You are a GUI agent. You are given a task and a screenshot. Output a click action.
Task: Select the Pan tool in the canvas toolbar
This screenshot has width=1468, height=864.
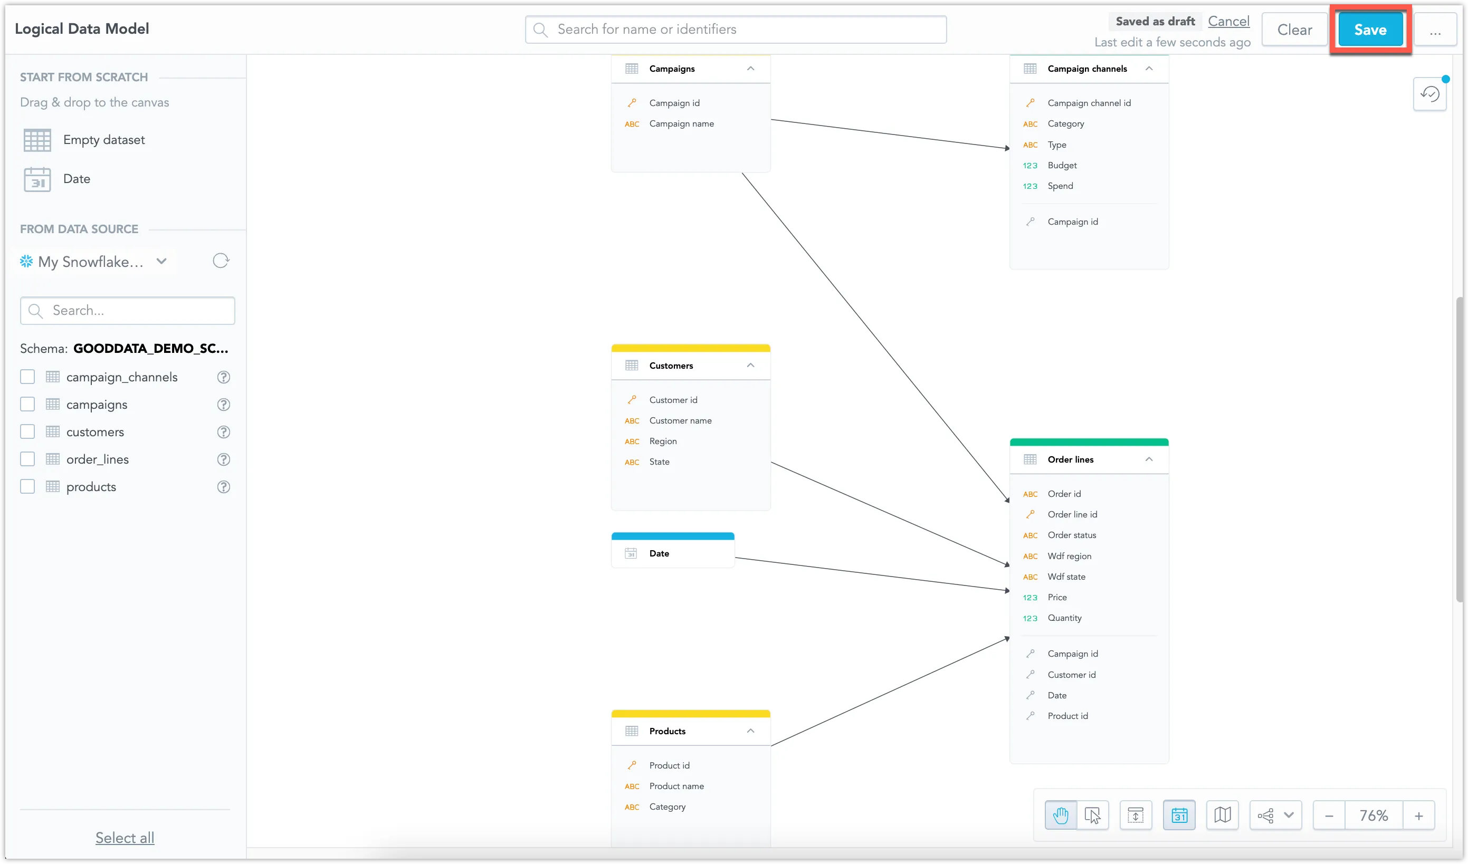[x=1060, y=815]
